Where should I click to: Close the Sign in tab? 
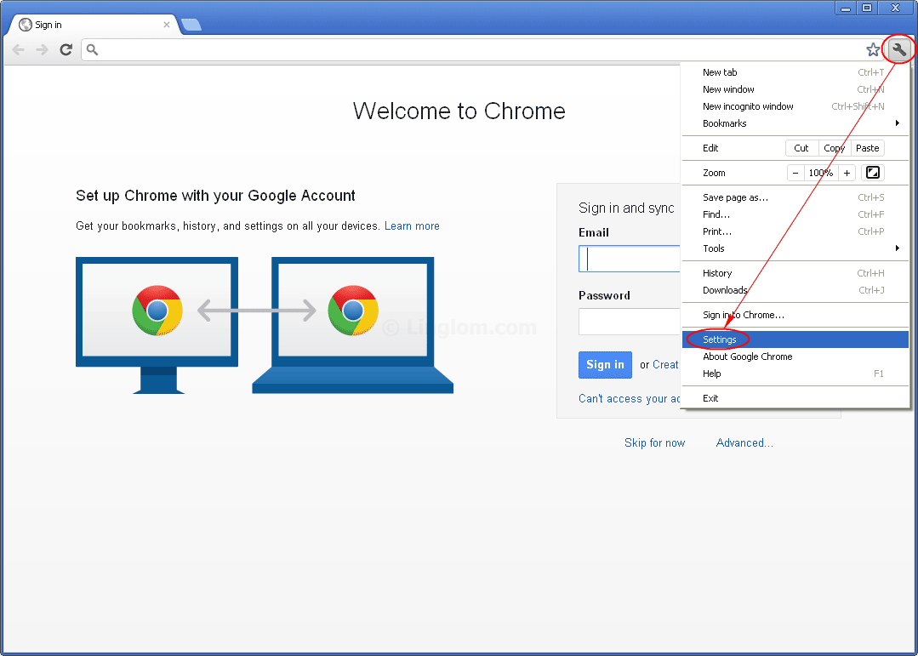pyautogui.click(x=167, y=25)
